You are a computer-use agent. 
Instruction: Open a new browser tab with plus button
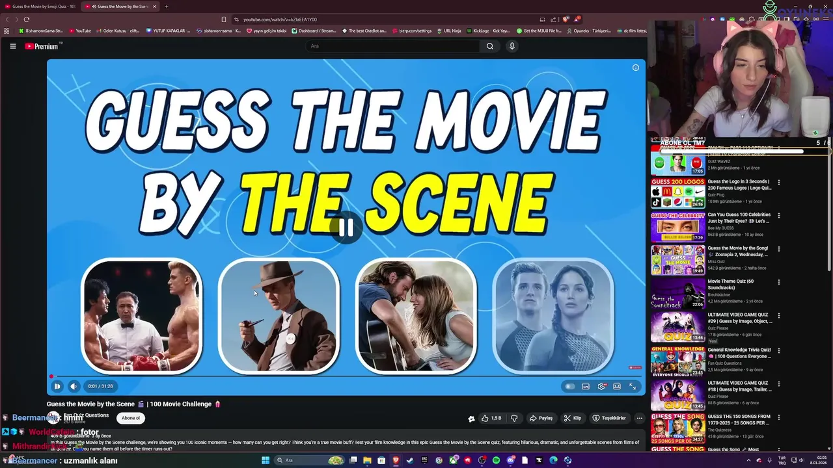pyautogui.click(x=166, y=6)
